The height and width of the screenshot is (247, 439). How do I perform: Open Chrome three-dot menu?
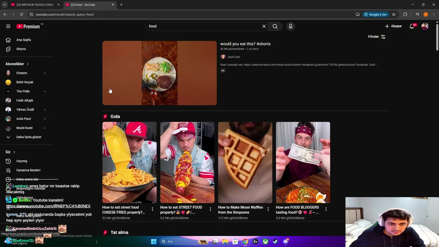(x=434, y=14)
